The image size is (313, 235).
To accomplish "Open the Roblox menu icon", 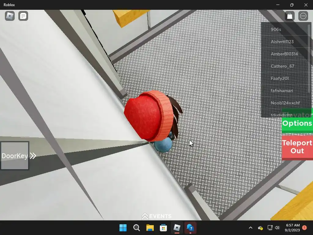I will (10, 16).
